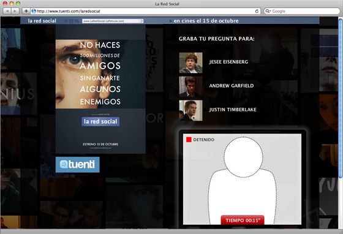Click the DETENIDO status label
Viewport: 343px width, 234px height.
click(x=203, y=140)
